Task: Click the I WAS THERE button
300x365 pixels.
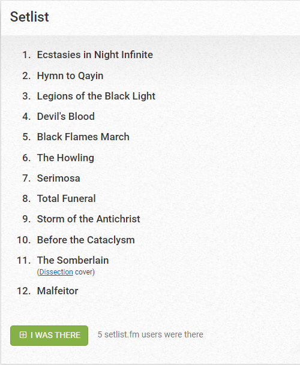Action: (49, 336)
